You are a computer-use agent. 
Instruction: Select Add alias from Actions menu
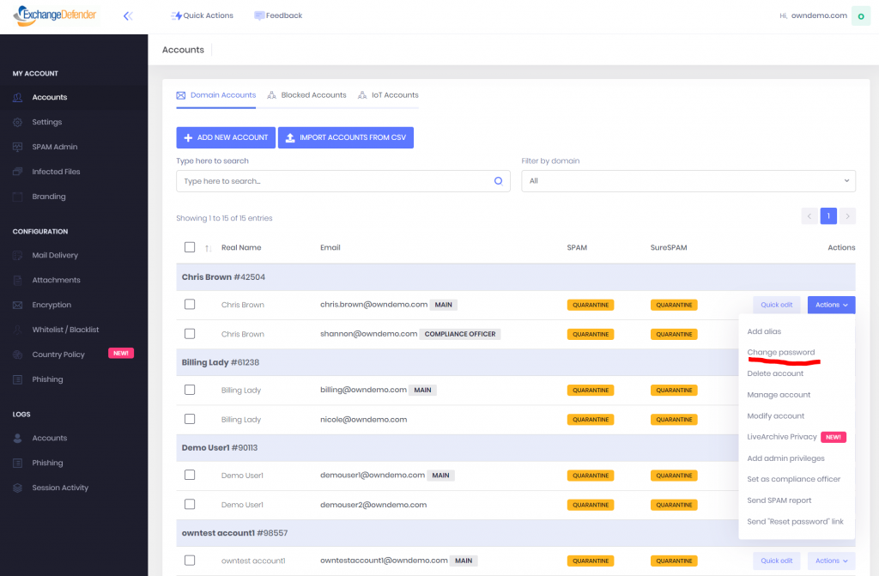[x=764, y=331]
